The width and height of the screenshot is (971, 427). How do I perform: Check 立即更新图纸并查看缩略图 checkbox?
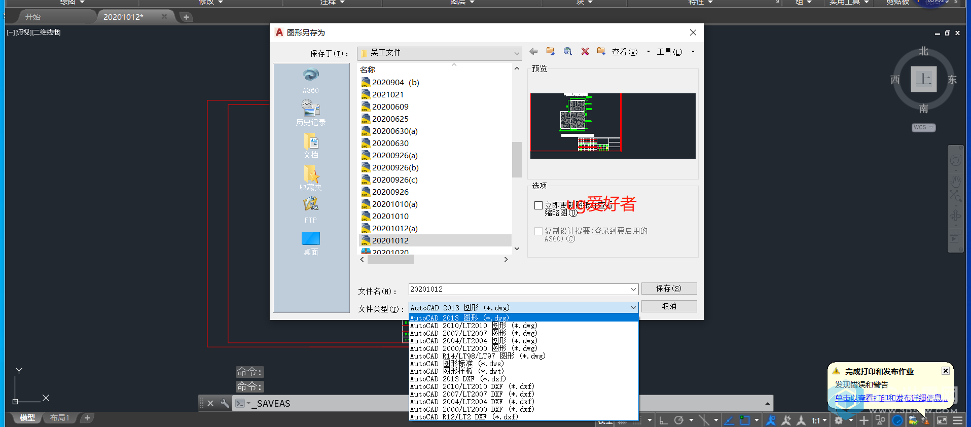538,205
